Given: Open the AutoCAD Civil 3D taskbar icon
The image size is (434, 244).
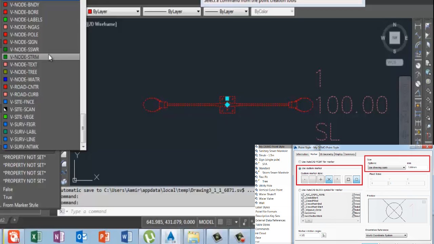Looking at the screenshot, I should [x=171, y=237].
